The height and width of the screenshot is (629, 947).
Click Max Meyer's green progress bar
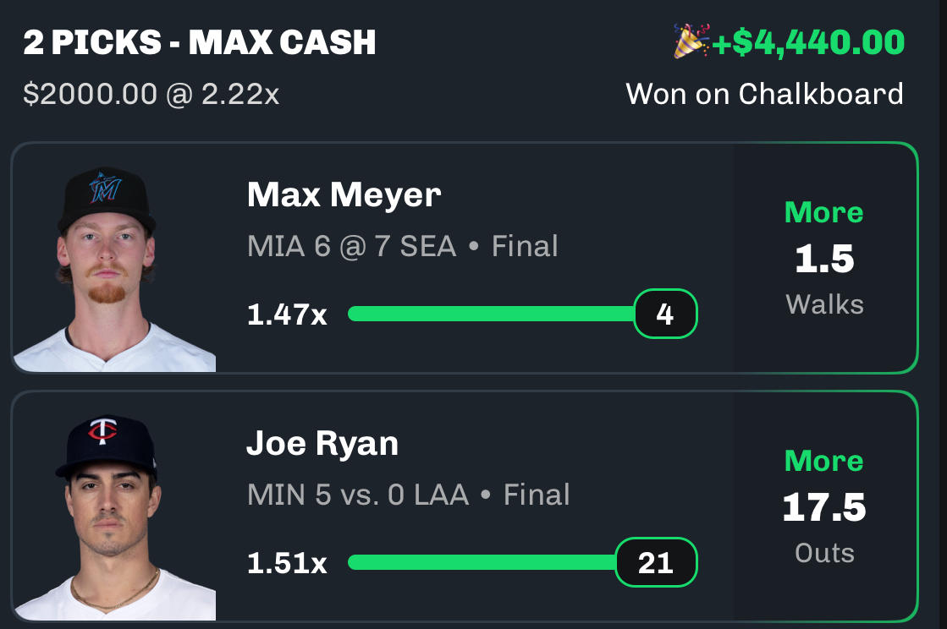click(x=491, y=314)
